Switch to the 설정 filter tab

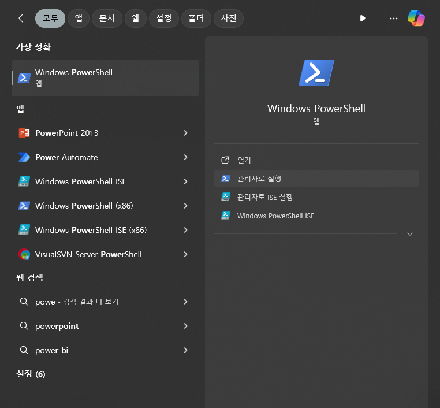164,18
